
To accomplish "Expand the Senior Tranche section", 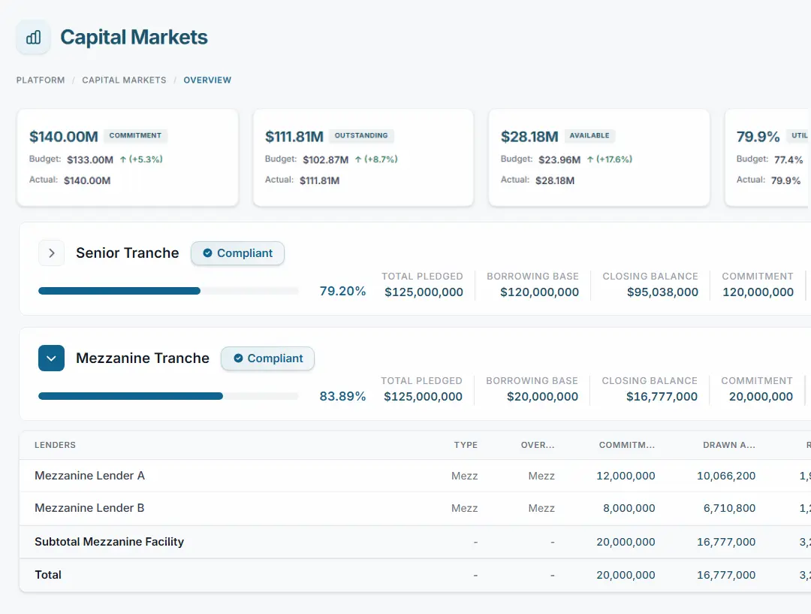I will 51,253.
